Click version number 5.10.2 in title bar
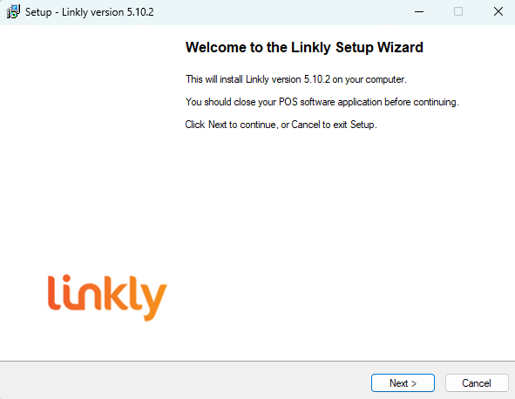Image resolution: width=515 pixels, height=399 pixels. pos(140,12)
